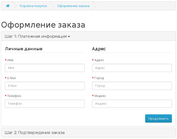Open the Корзина покупок breadcrumb link
The width and height of the screenshot is (177, 139).
click(33, 6)
